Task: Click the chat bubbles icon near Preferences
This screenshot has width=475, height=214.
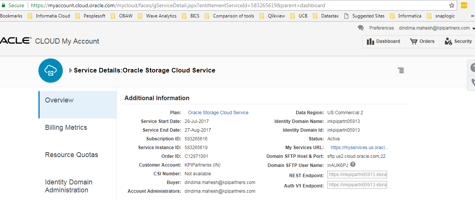Action: tap(361, 28)
